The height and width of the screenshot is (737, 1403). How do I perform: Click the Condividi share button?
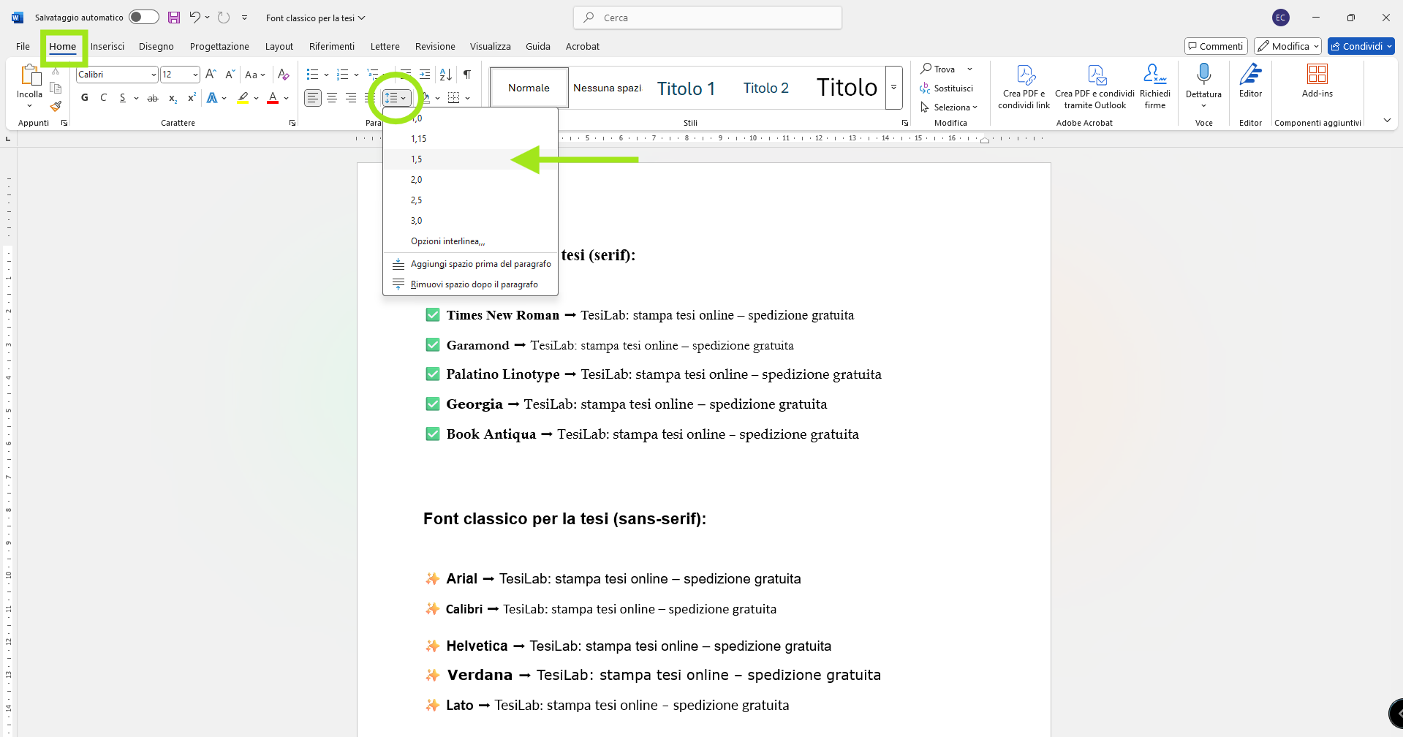click(1361, 46)
